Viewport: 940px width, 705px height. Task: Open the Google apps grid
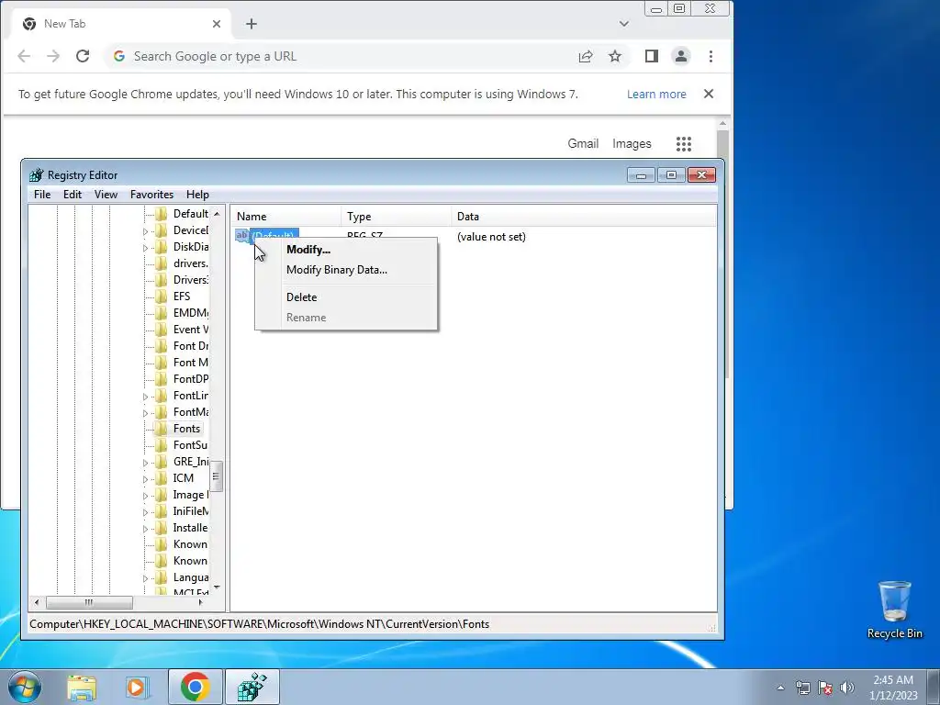683,144
